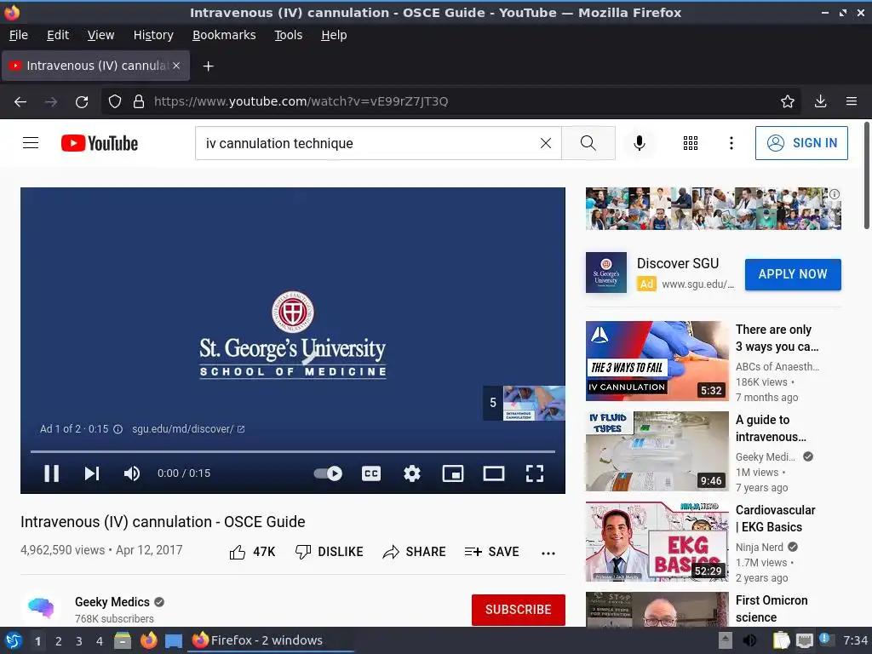Open YouTube settings three-dot menu
The image size is (872, 654).
pos(731,143)
